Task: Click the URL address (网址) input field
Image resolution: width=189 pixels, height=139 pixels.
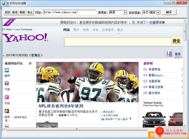Action: (x=70, y=13)
